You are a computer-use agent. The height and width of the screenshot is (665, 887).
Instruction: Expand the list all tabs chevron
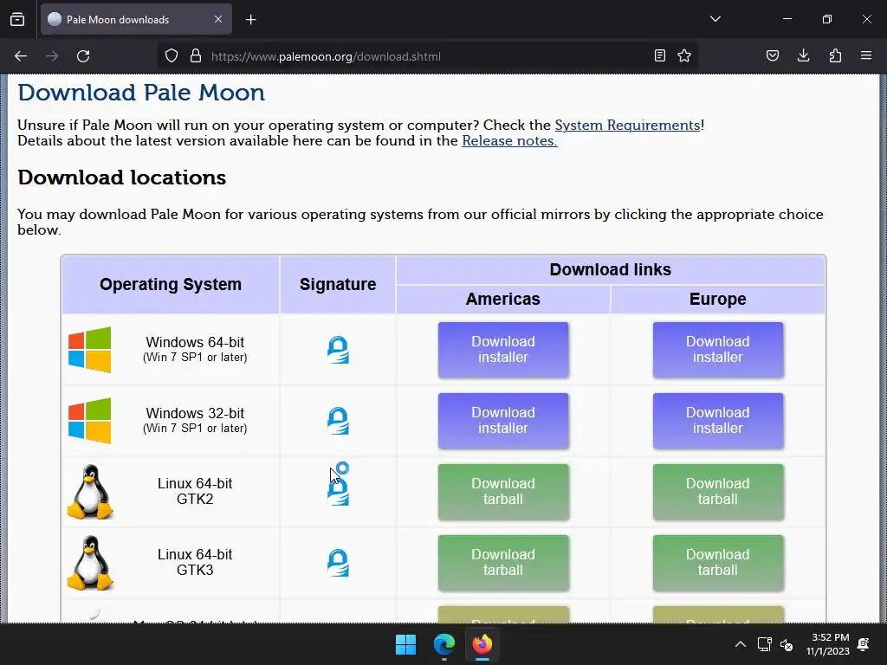pyautogui.click(x=715, y=19)
